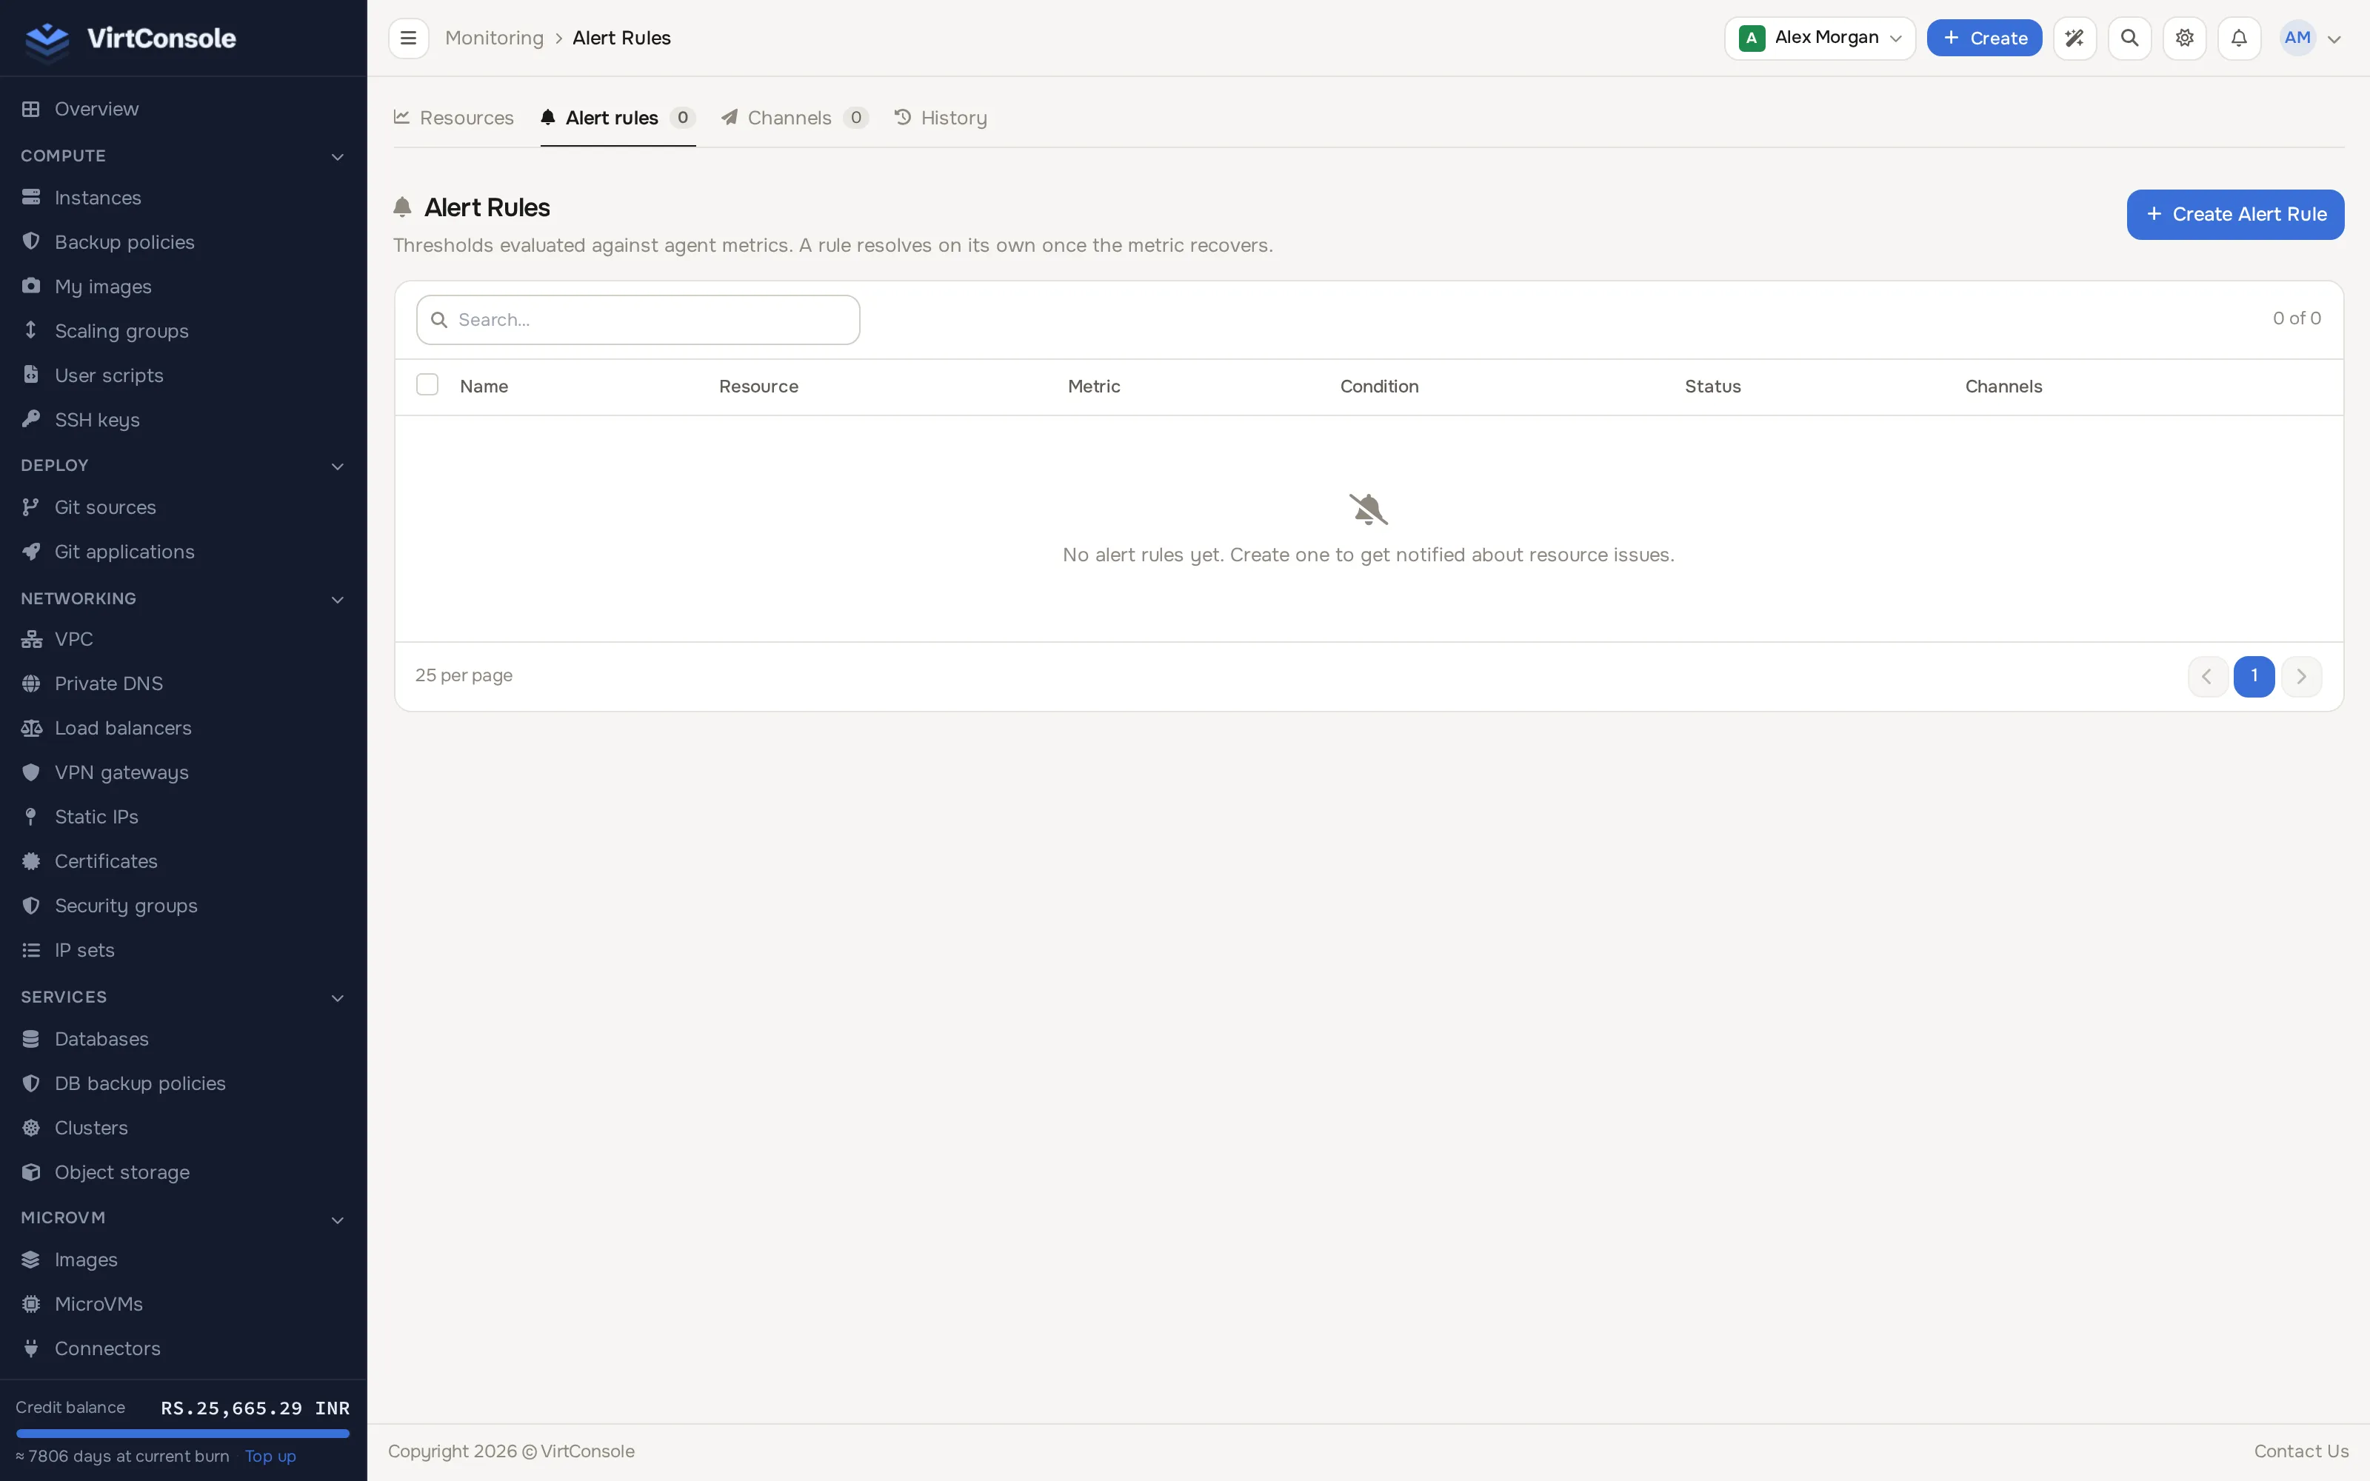Sort by the Name column header

click(484, 386)
